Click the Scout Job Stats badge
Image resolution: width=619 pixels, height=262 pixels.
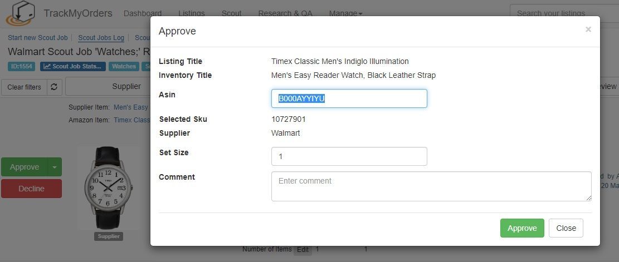(72, 66)
